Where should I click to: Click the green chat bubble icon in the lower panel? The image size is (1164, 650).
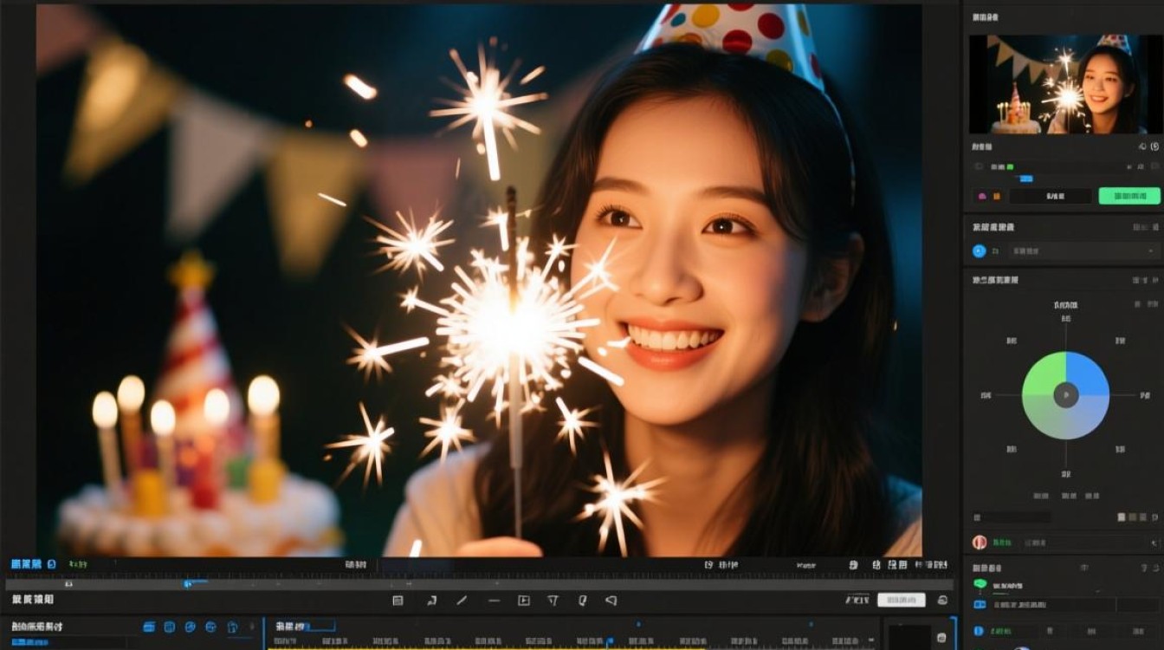point(980,585)
